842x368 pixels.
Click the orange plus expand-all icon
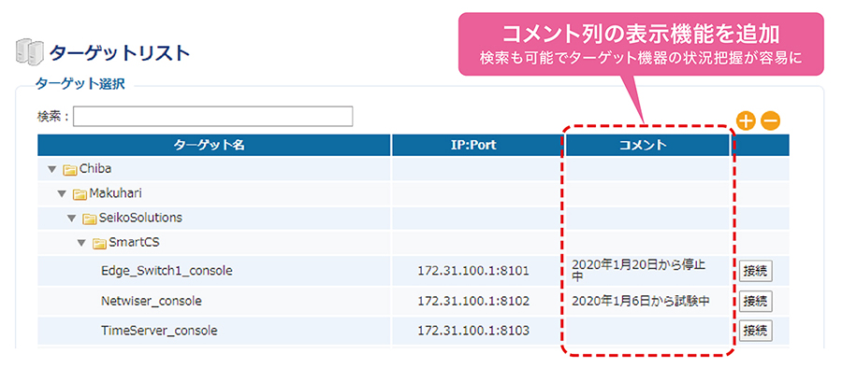pyautogui.click(x=746, y=121)
